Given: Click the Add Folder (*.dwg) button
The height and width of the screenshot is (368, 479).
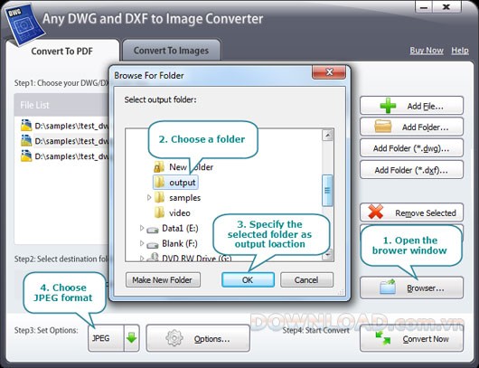Looking at the screenshot, I should (411, 148).
